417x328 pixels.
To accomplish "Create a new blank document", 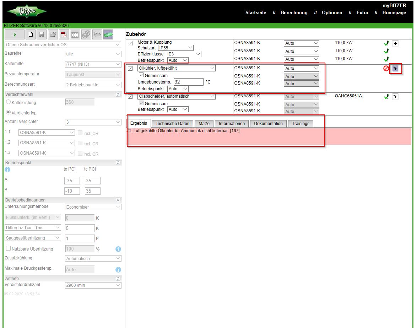I will click(31, 34).
